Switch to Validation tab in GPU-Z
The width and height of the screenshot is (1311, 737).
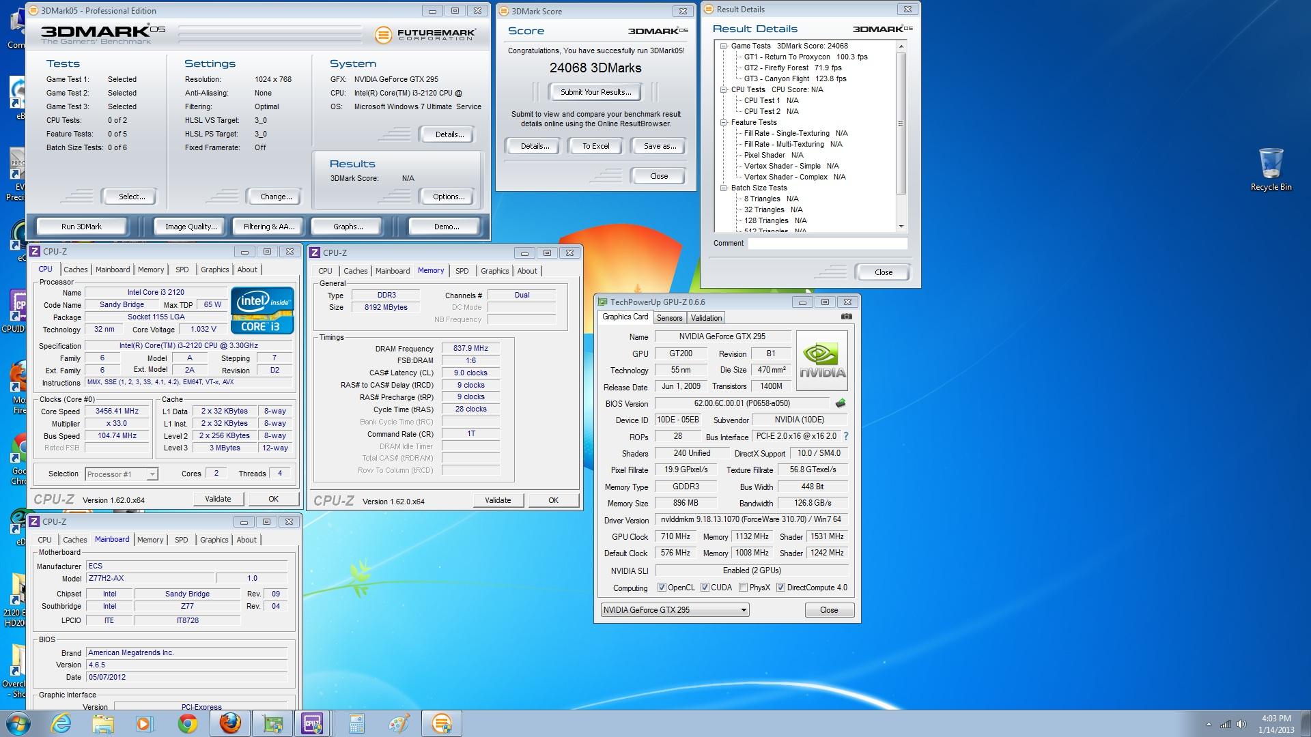pyautogui.click(x=706, y=318)
